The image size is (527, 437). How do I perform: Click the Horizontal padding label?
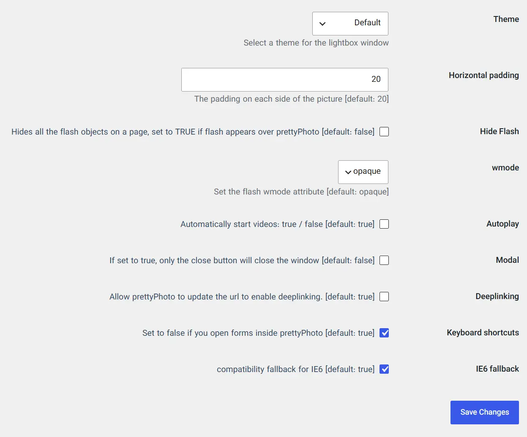484,76
